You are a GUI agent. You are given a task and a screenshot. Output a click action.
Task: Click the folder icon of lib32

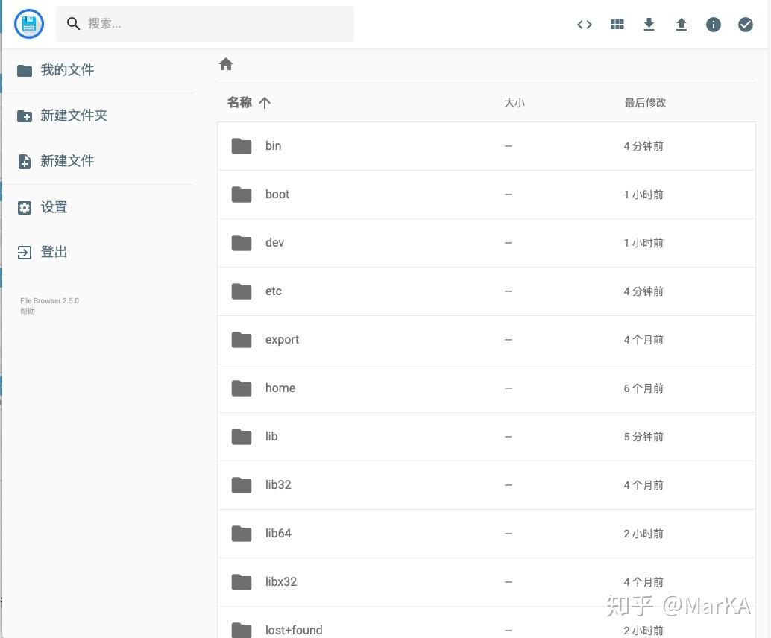coord(242,485)
